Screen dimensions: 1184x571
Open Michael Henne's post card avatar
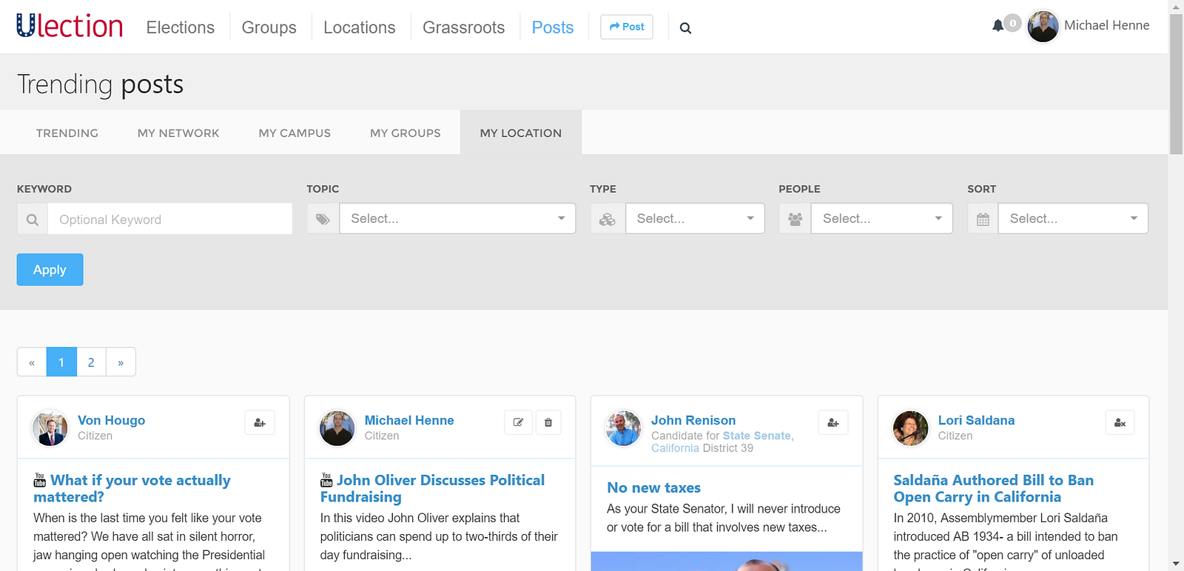pyautogui.click(x=337, y=428)
